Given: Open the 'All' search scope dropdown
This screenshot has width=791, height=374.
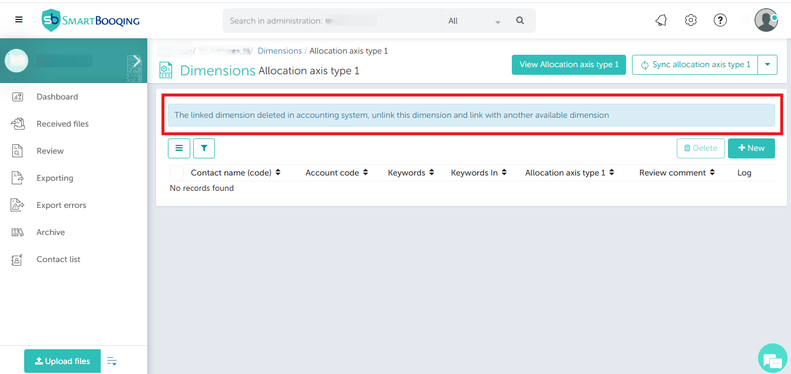Looking at the screenshot, I should (474, 21).
